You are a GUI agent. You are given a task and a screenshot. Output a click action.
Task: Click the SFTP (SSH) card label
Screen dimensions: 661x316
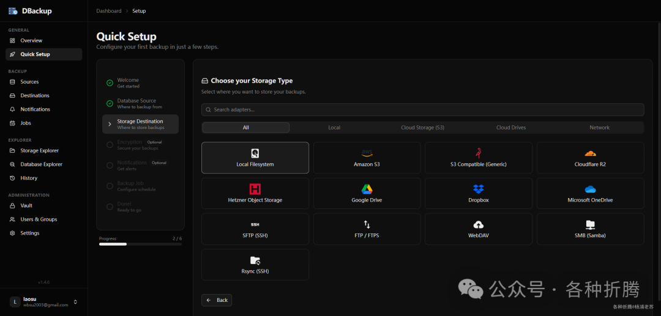[255, 236]
